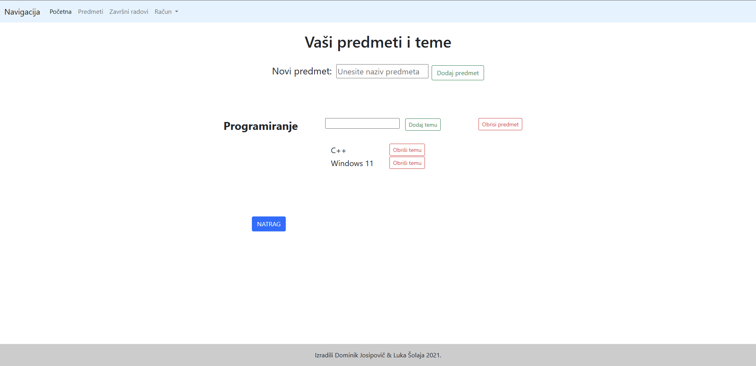The width and height of the screenshot is (756, 366).
Task: Click the Windows 11 topic label
Action: point(352,163)
